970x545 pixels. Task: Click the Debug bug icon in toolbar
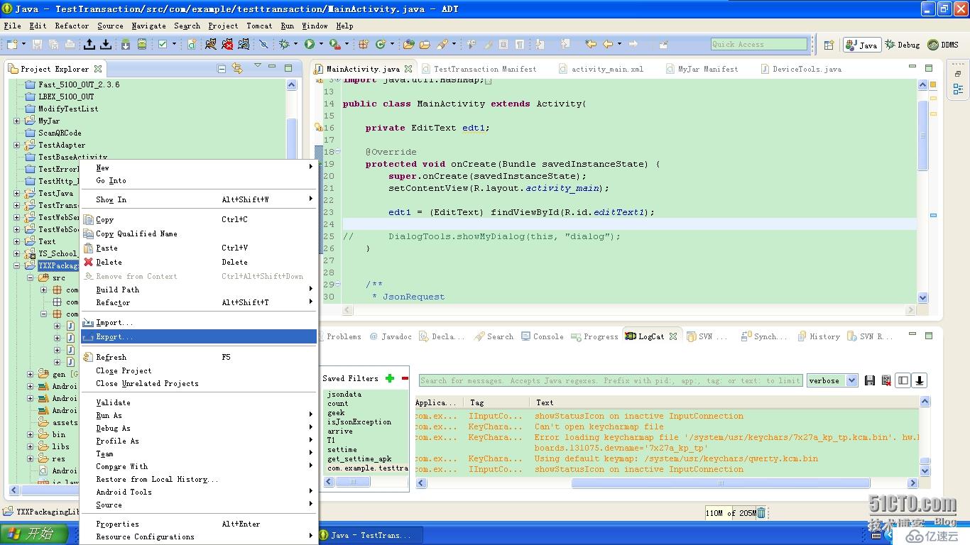coord(284,44)
